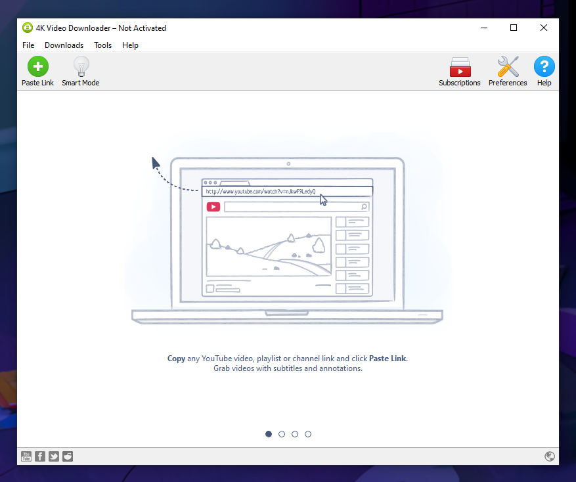Image resolution: width=576 pixels, height=482 pixels.
Task: Open the File menu
Action: (28, 45)
